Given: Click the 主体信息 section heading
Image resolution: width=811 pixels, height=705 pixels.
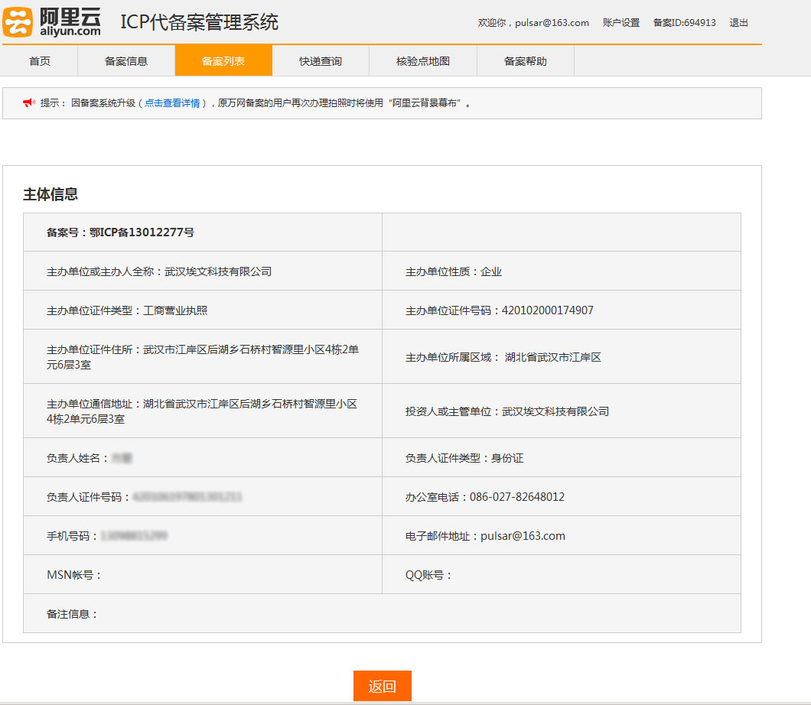Looking at the screenshot, I should click(50, 194).
